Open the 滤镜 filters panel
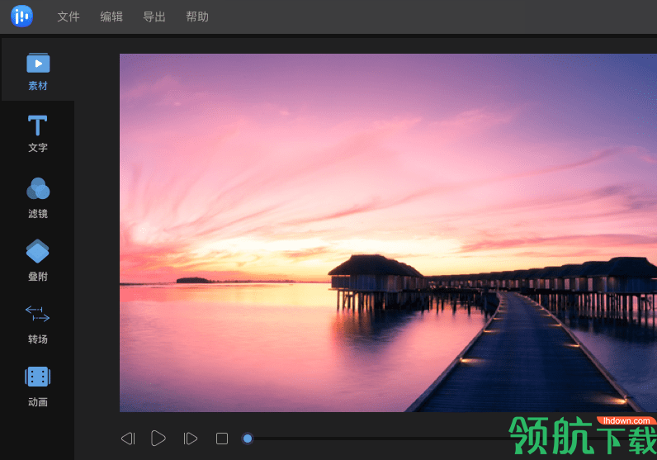657x460 pixels. click(x=38, y=198)
